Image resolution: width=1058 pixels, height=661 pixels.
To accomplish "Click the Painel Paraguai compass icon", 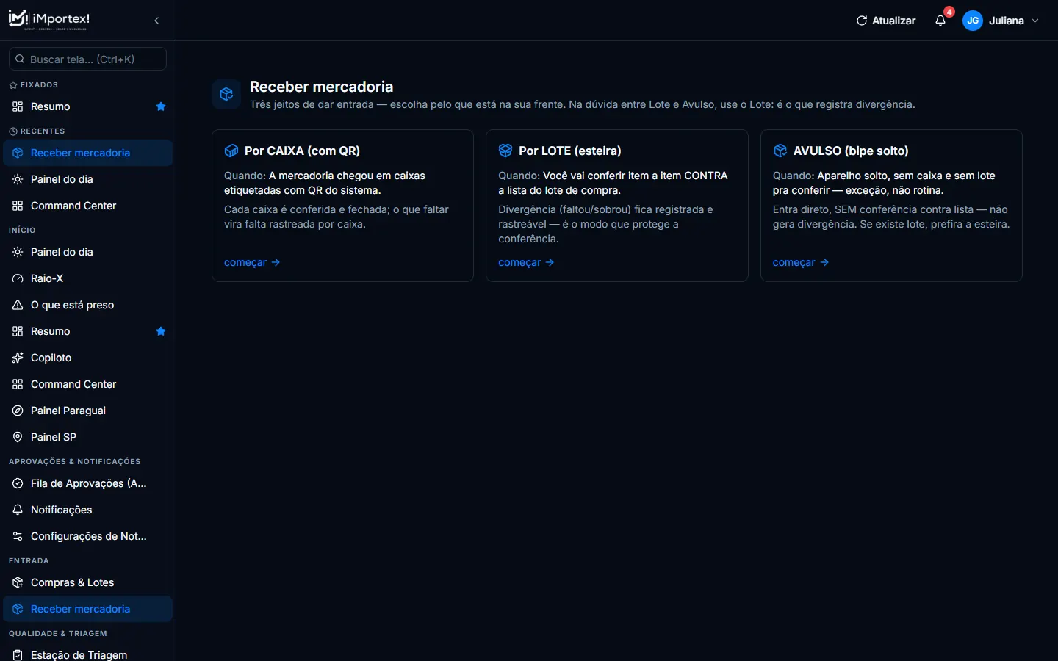I will coord(18,411).
